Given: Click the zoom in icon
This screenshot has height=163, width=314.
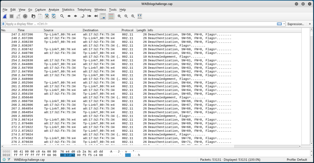Looking at the screenshot, I should coord(119,16).
